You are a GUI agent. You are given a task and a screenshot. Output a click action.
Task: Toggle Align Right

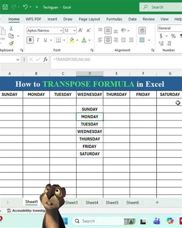click(116, 40)
